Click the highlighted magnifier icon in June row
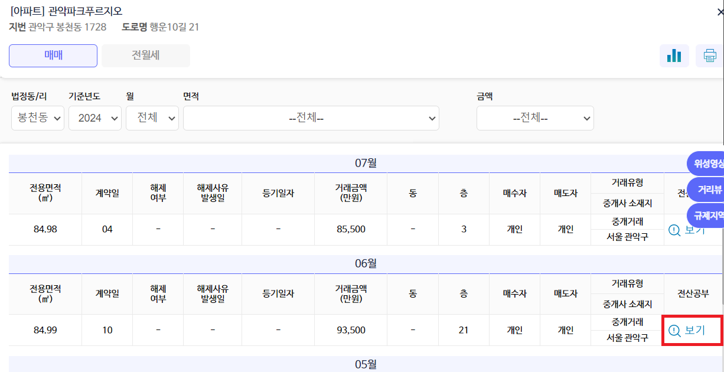 [674, 331]
